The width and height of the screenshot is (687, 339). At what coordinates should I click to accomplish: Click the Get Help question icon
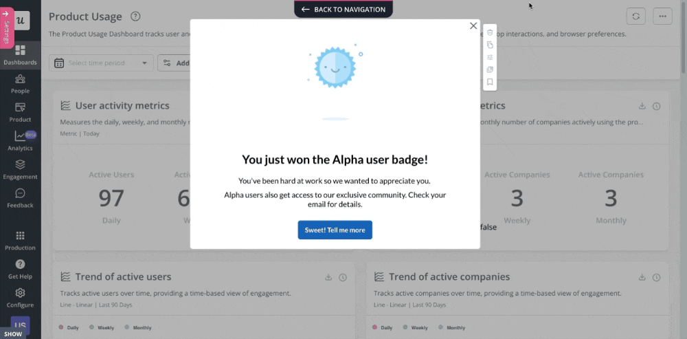20,268
